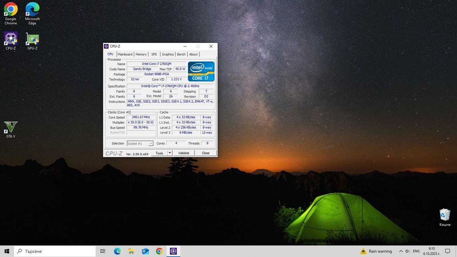Image resolution: width=457 pixels, height=257 pixels.
Task: Select the CPU tab
Action: 111,54
